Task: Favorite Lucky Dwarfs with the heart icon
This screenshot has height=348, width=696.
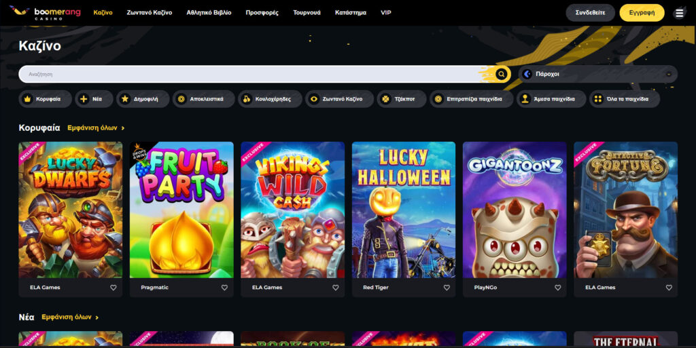Action: [x=114, y=288]
